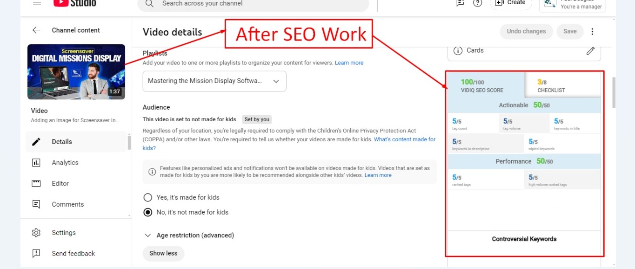Open the Playlists dropdown
Image resolution: width=635 pixels, height=269 pixels.
tap(214, 81)
